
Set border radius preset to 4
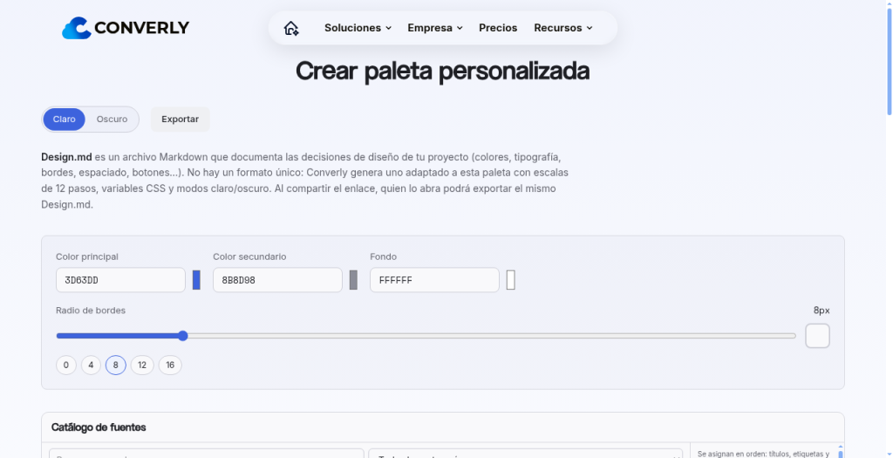pos(91,366)
